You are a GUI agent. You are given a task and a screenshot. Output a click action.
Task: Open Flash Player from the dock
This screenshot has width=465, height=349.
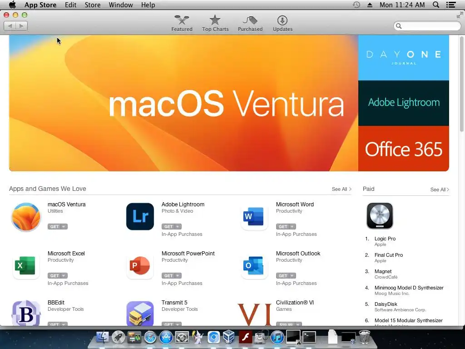[245, 337]
